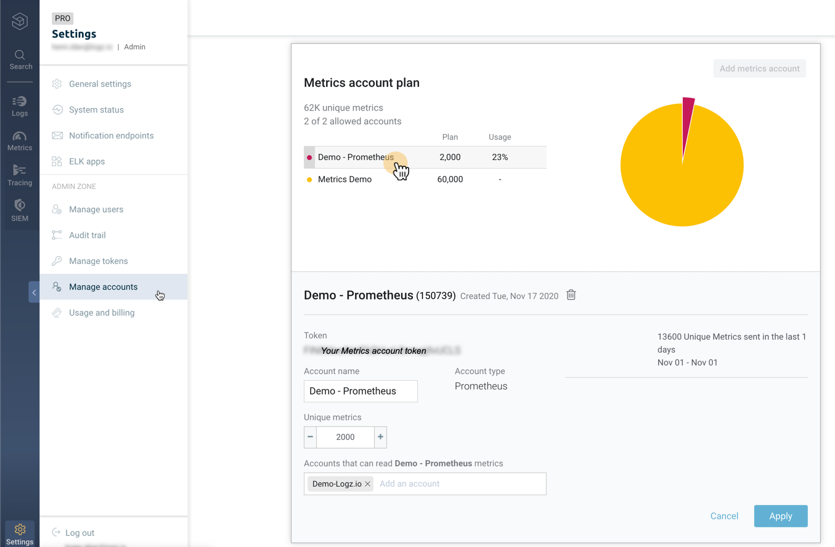Go to Metrics in the left rail
Screen dimensions: 835x547
[x=20, y=141]
